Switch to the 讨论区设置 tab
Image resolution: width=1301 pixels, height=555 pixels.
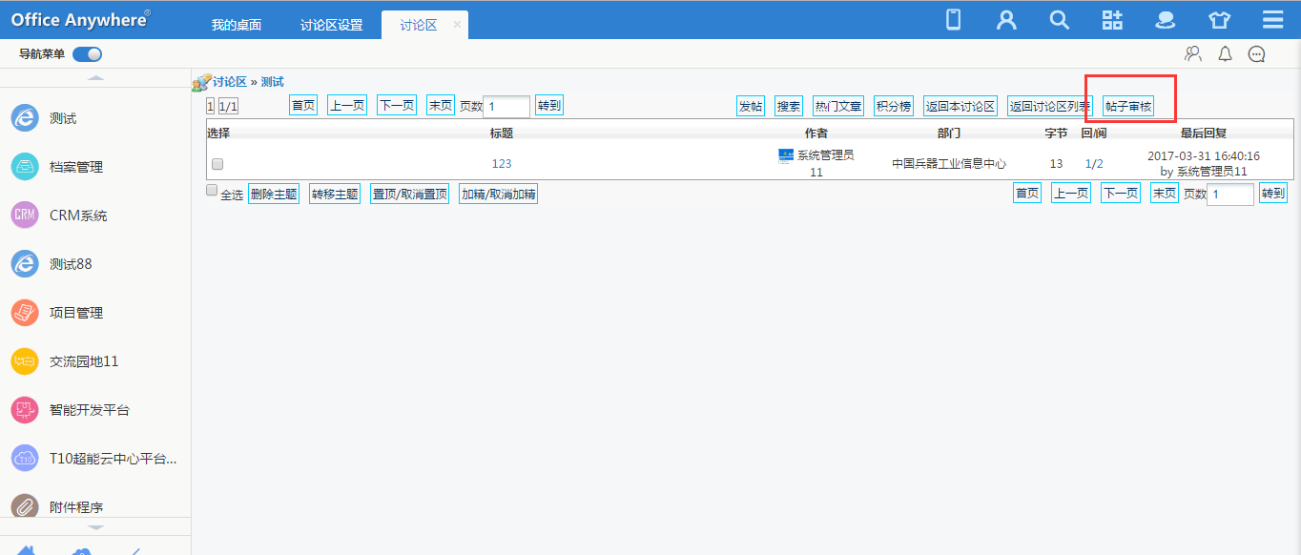(331, 26)
